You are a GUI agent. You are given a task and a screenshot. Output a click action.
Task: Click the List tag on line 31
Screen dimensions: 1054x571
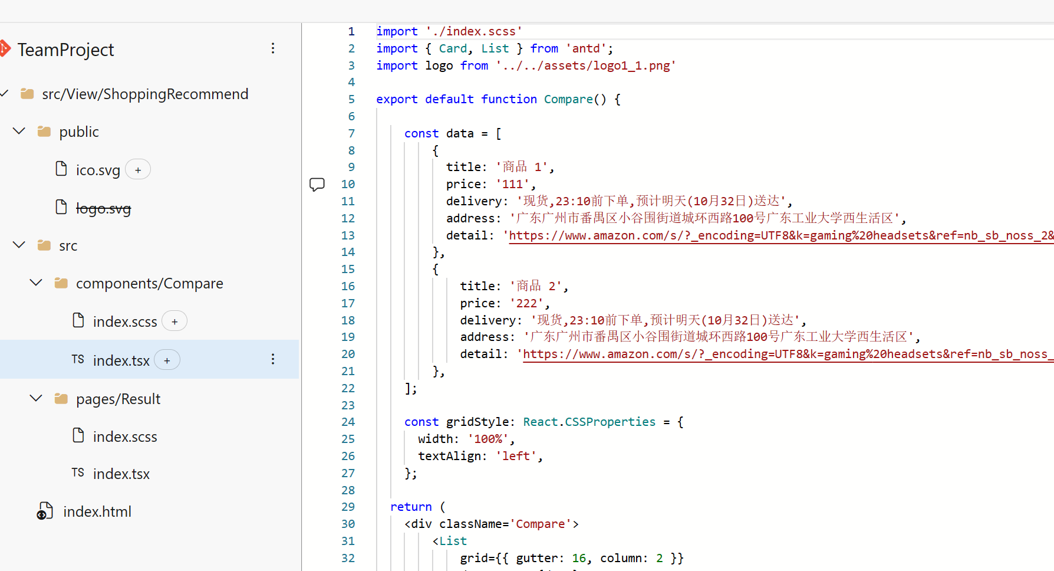coord(453,541)
